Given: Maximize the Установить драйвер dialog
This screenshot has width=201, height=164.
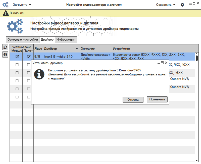Looking at the screenshot, I should click(162, 63).
